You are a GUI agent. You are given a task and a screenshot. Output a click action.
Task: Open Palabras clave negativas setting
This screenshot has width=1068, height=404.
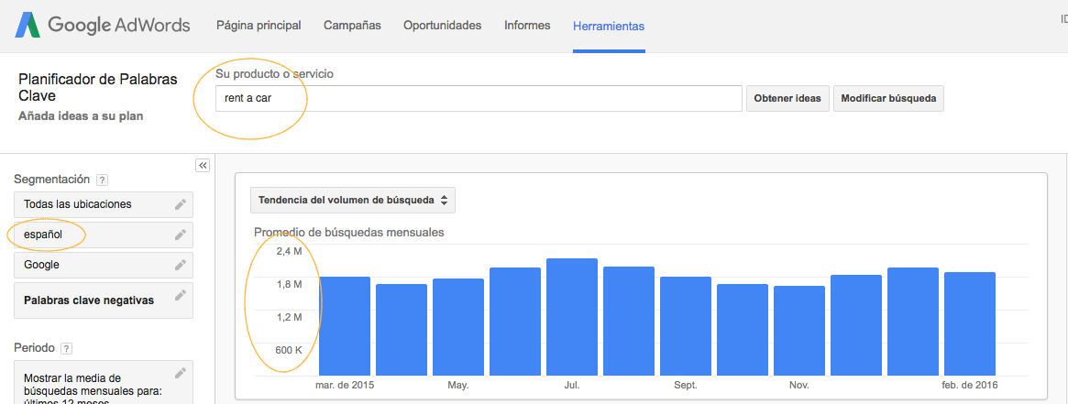tap(104, 300)
